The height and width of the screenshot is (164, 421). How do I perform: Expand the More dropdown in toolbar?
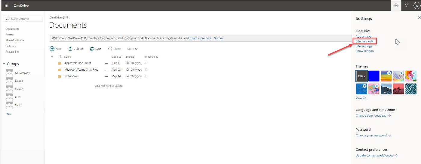[x=132, y=49]
